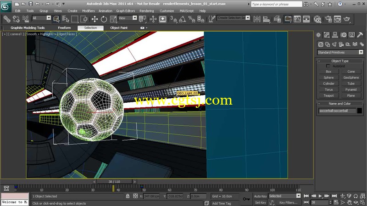The width and height of the screenshot is (367, 206).
Task: Click the Torus object button
Action: click(328, 89)
